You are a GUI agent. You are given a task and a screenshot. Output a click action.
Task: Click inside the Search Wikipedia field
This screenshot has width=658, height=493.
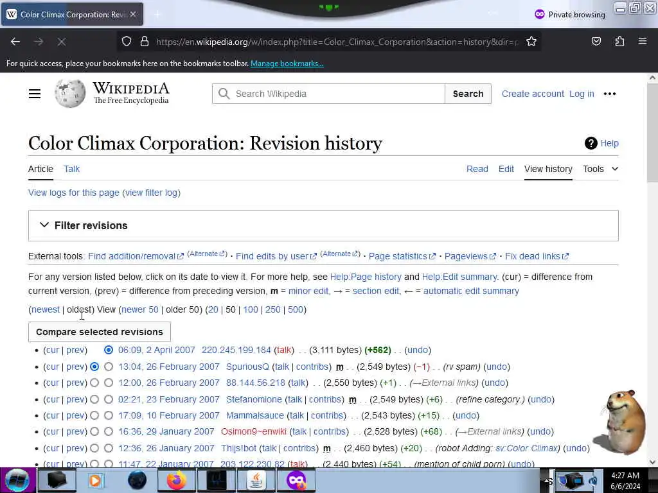pyautogui.click(x=328, y=94)
